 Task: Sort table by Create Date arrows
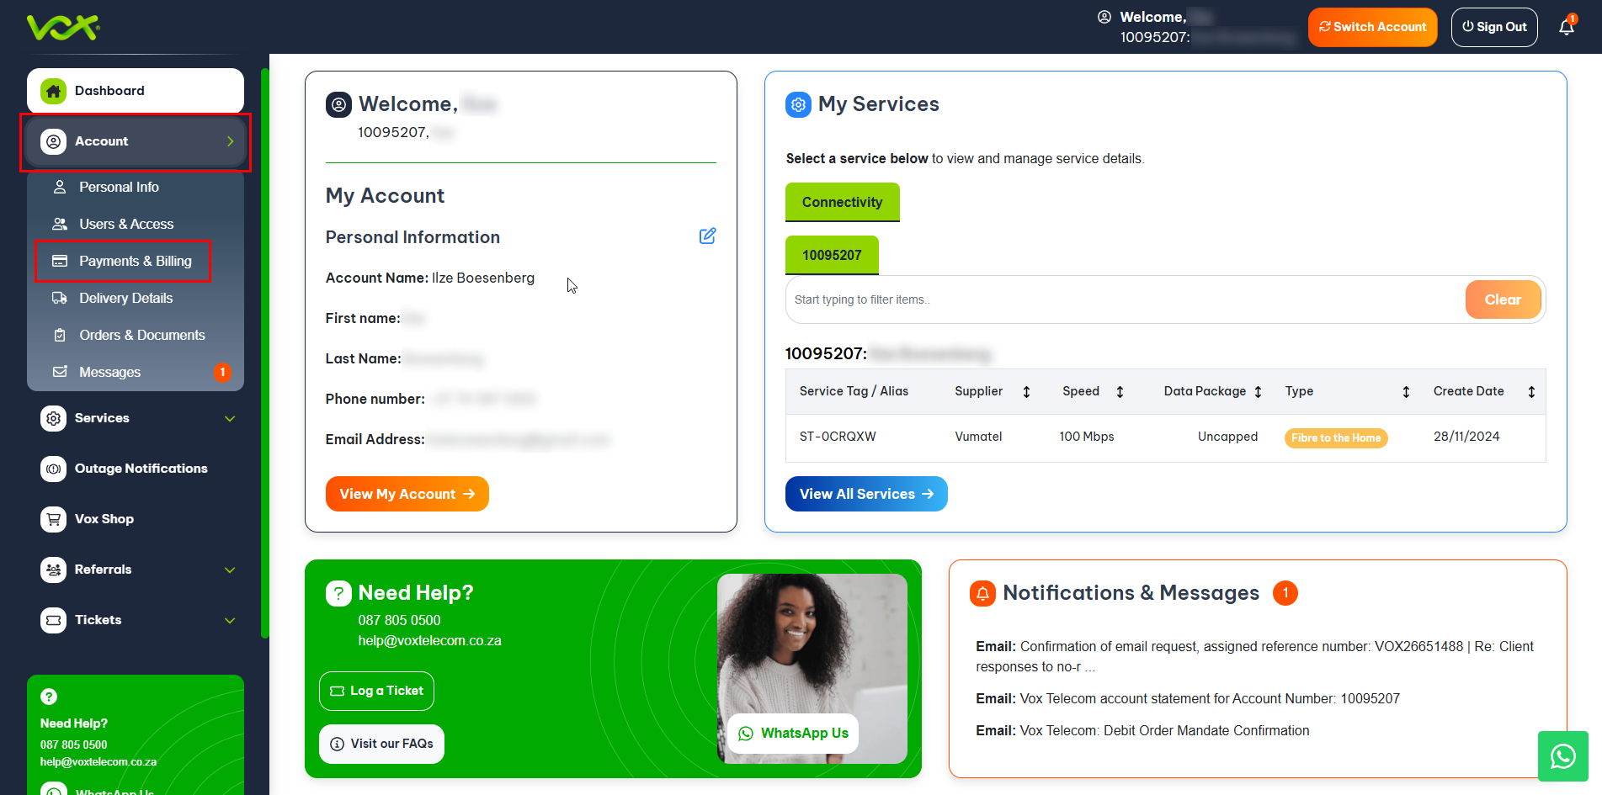tap(1530, 392)
